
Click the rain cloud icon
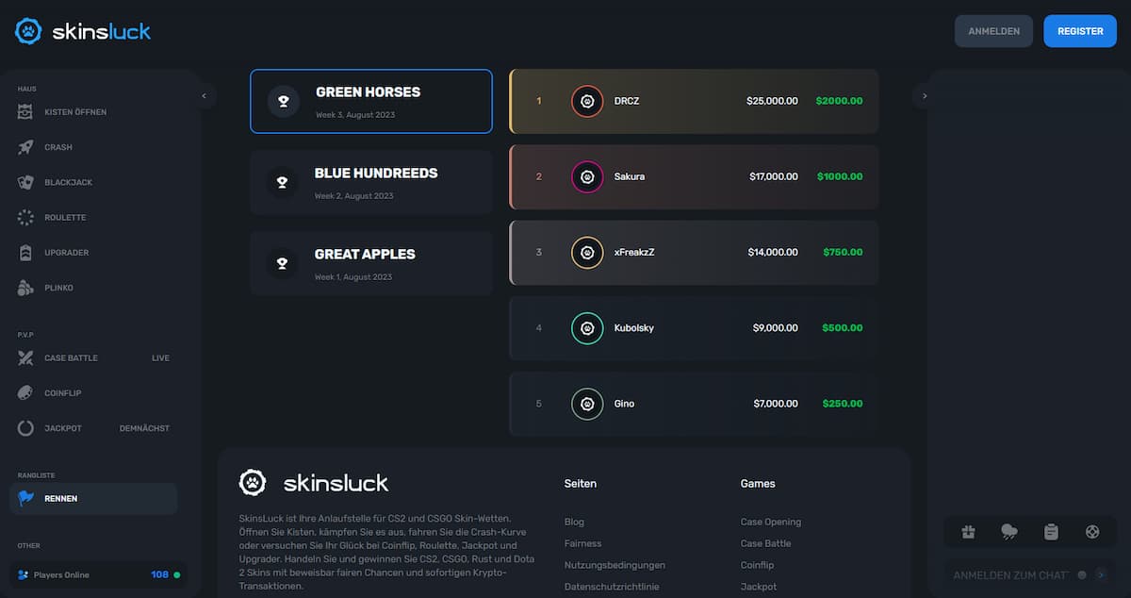tap(1009, 532)
